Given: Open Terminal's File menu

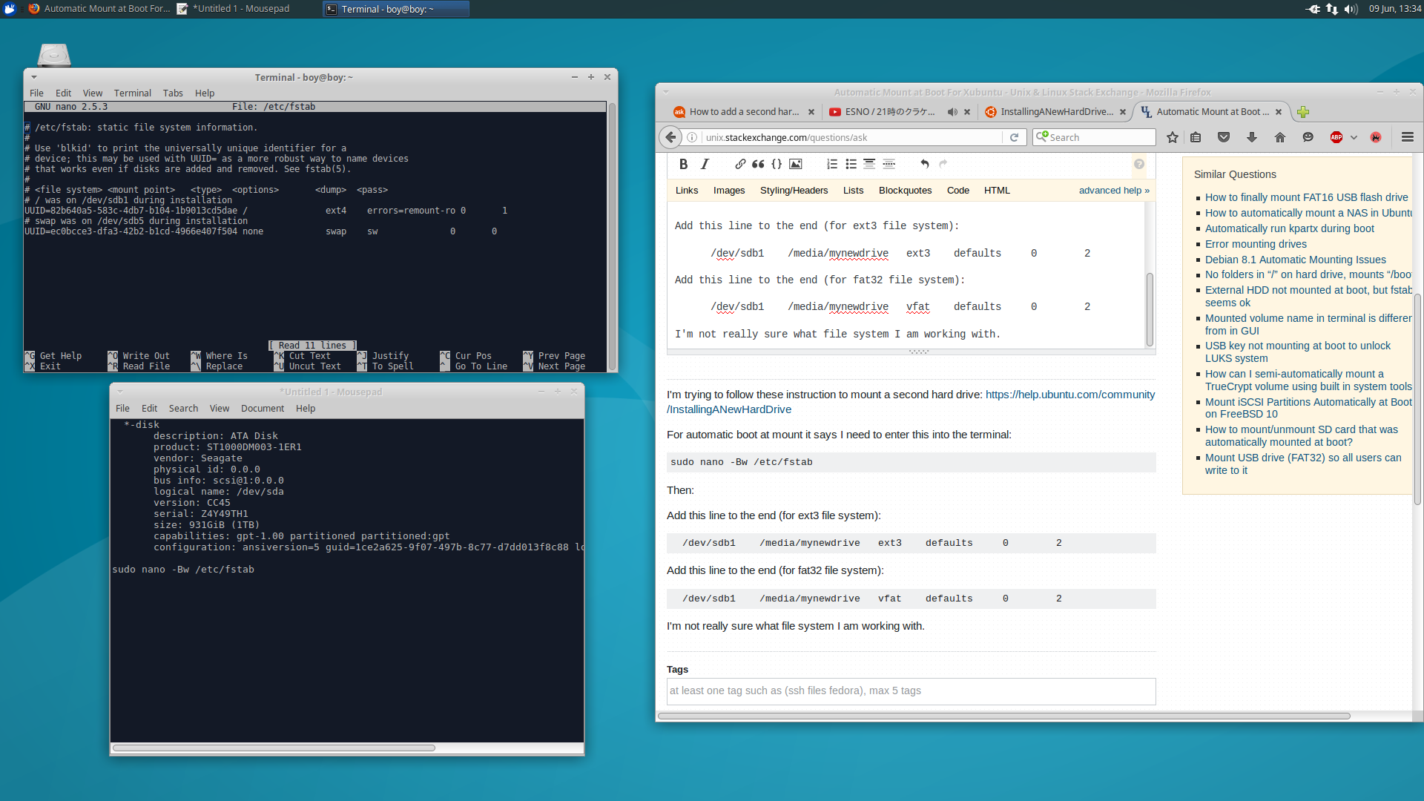Looking at the screenshot, I should click(36, 93).
